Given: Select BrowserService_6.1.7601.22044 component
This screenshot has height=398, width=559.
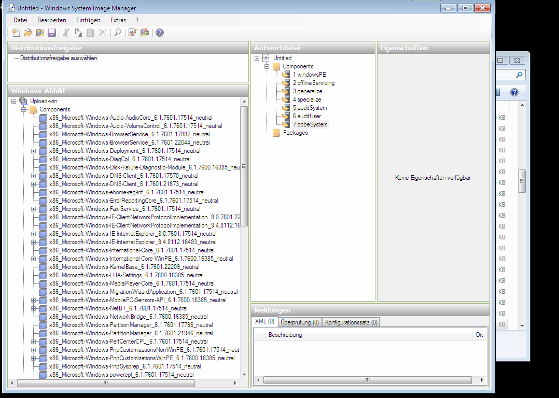Looking at the screenshot, I should pyautogui.click(x=130, y=143).
